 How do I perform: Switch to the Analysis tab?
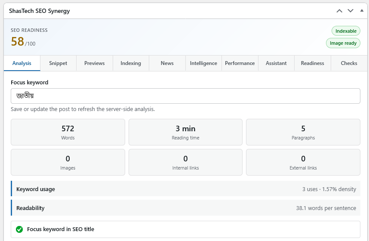coord(22,63)
